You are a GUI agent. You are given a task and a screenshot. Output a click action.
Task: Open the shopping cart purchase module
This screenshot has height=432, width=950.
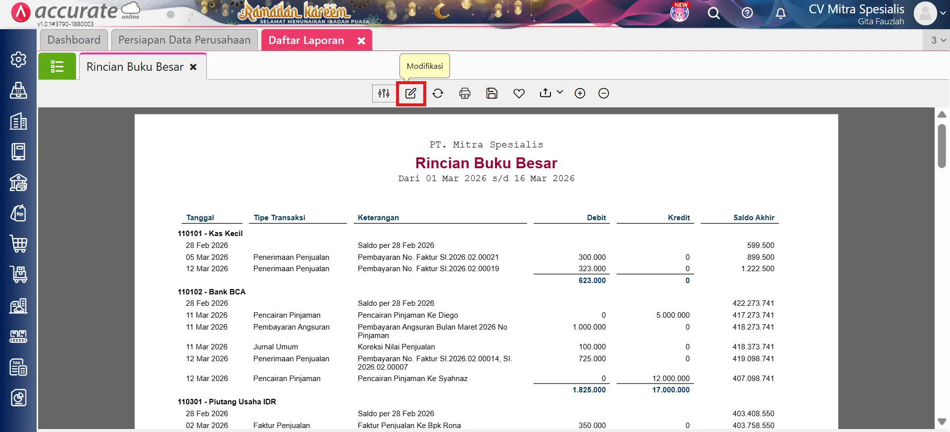pyautogui.click(x=18, y=244)
